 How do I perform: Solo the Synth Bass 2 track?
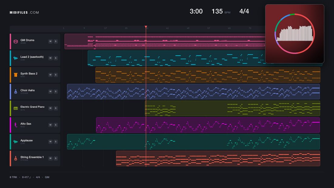pyautogui.click(x=56, y=75)
